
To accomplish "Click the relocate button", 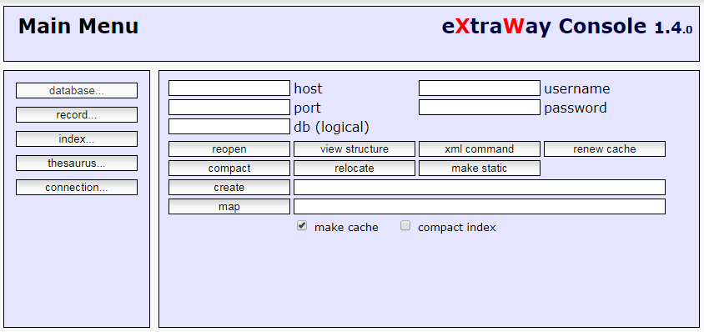I will (x=355, y=168).
